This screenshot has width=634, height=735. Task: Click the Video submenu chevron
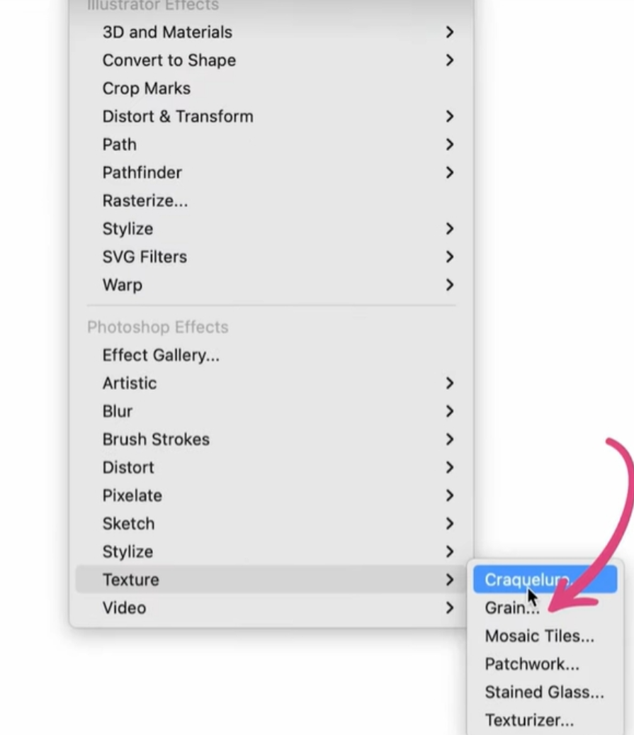449,608
